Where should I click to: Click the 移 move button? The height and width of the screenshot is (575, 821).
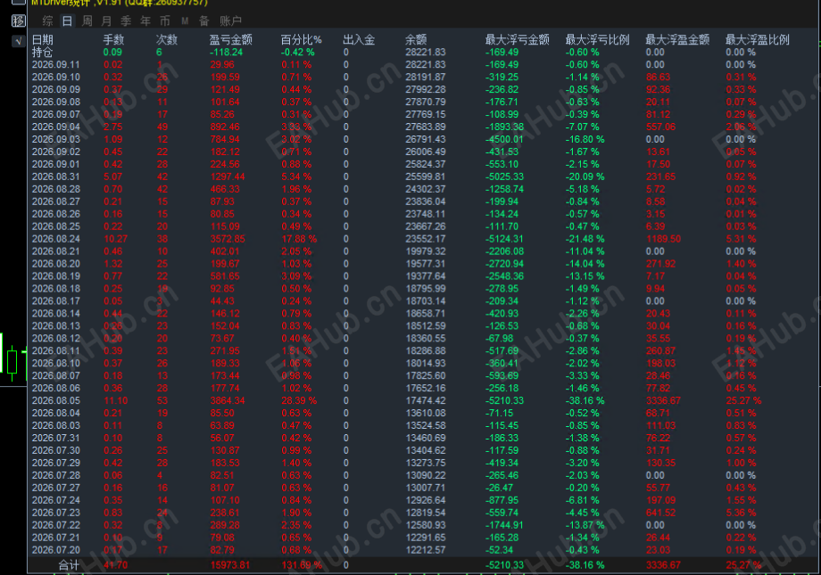[19, 21]
